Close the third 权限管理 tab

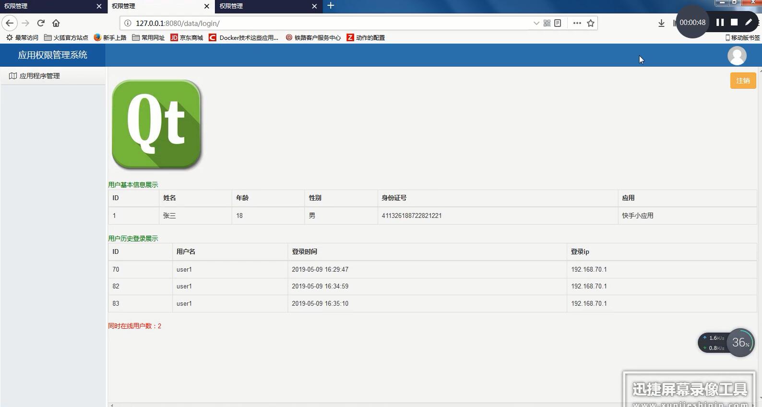[314, 6]
